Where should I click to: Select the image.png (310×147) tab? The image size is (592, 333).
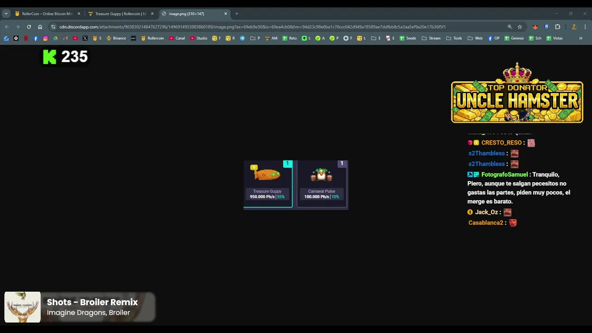(x=194, y=13)
